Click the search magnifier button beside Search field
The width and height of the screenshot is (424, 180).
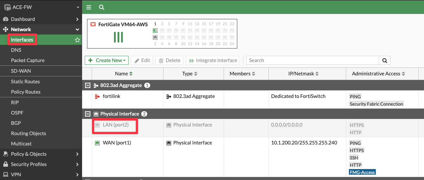[384, 60]
